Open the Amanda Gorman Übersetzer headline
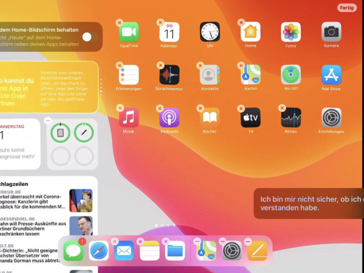The image size is (364, 273). [29, 256]
